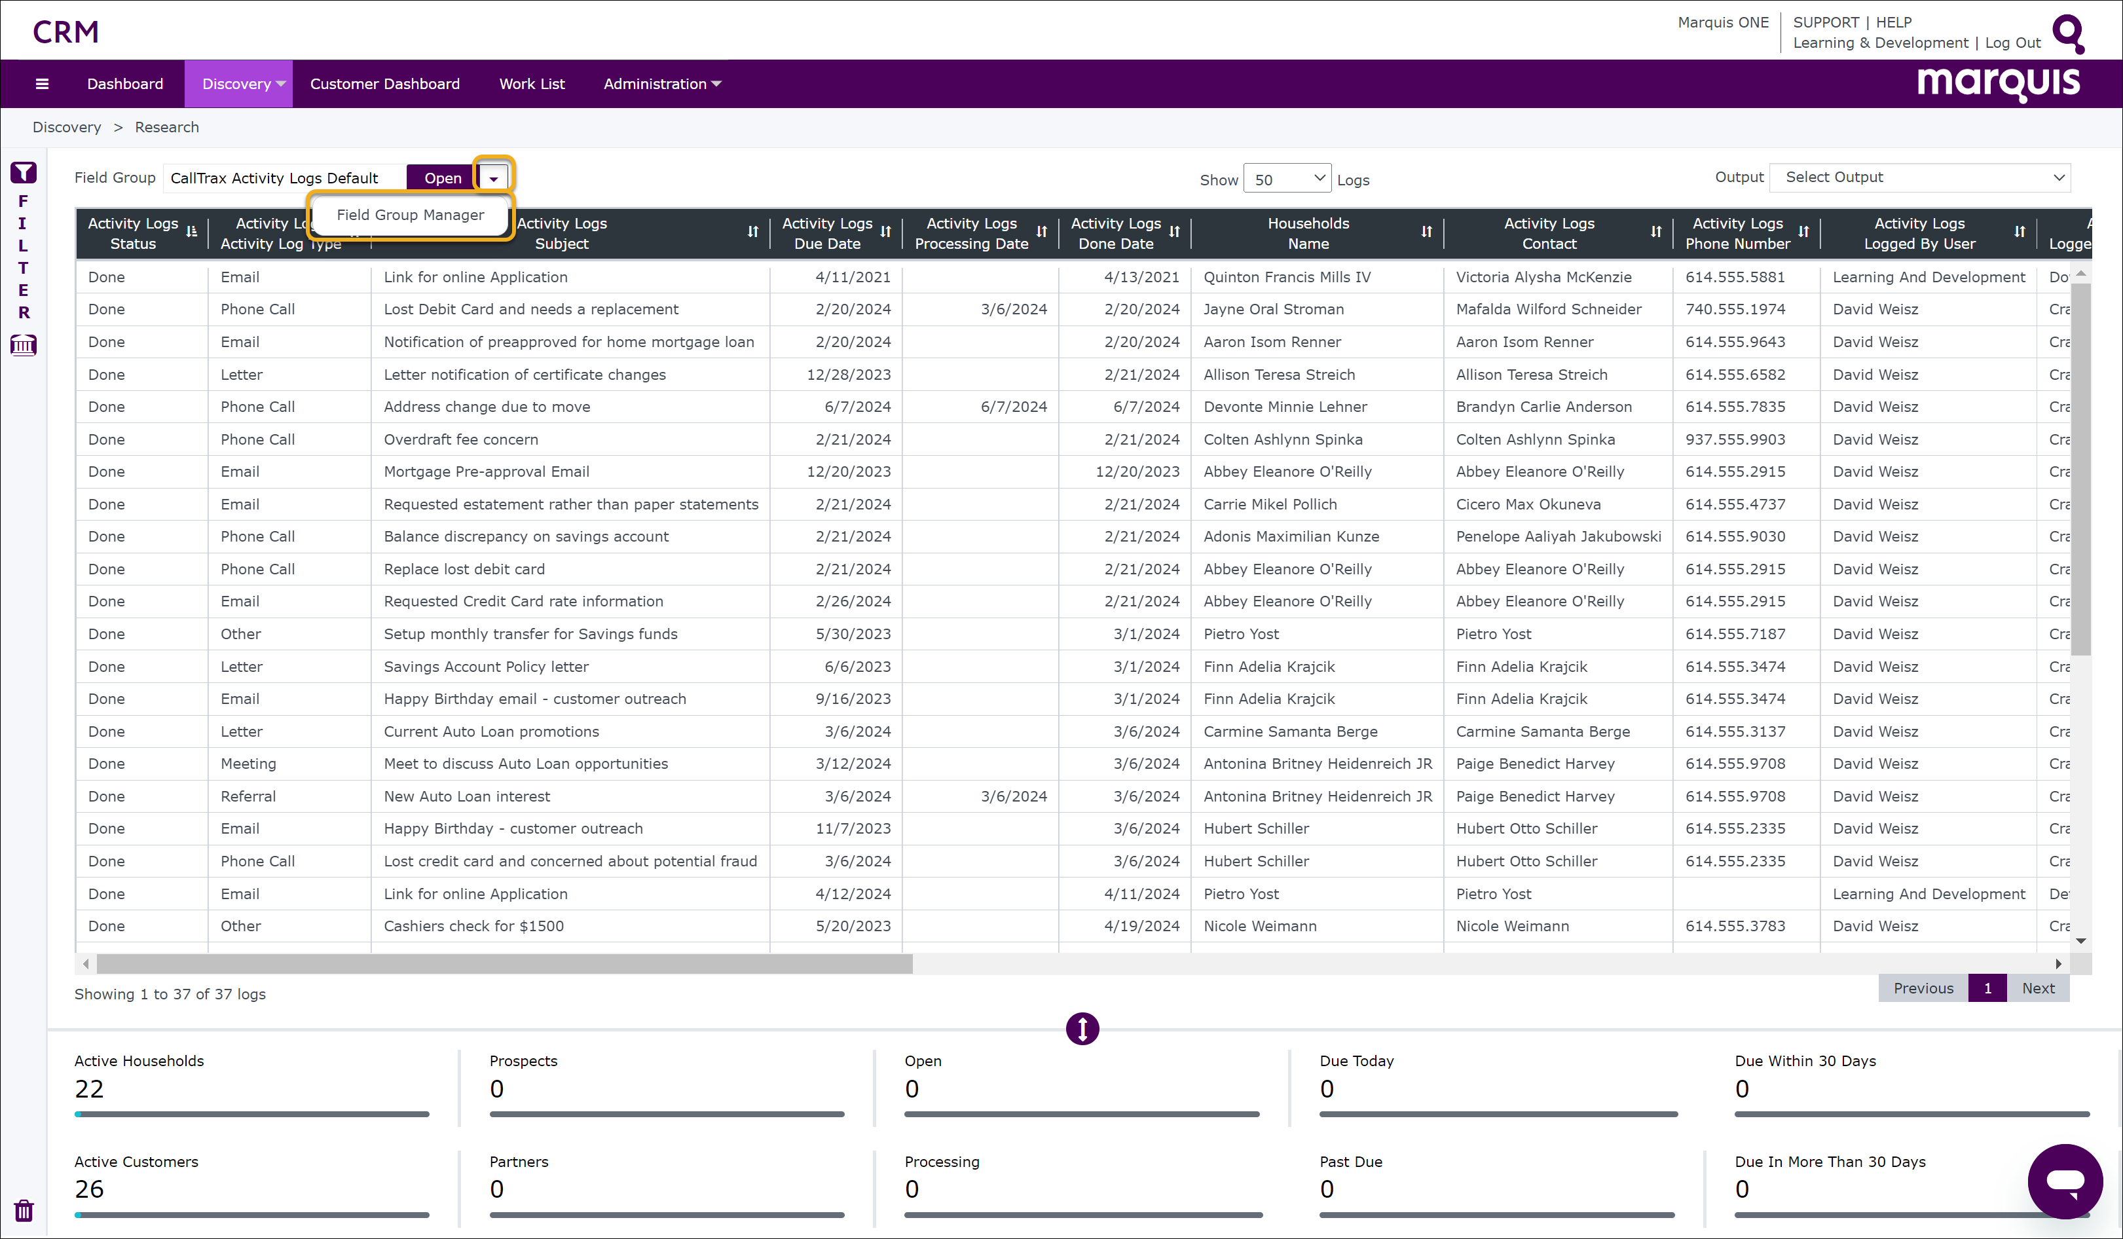
Task: Select Field Group Manager menu item
Action: [x=411, y=215]
